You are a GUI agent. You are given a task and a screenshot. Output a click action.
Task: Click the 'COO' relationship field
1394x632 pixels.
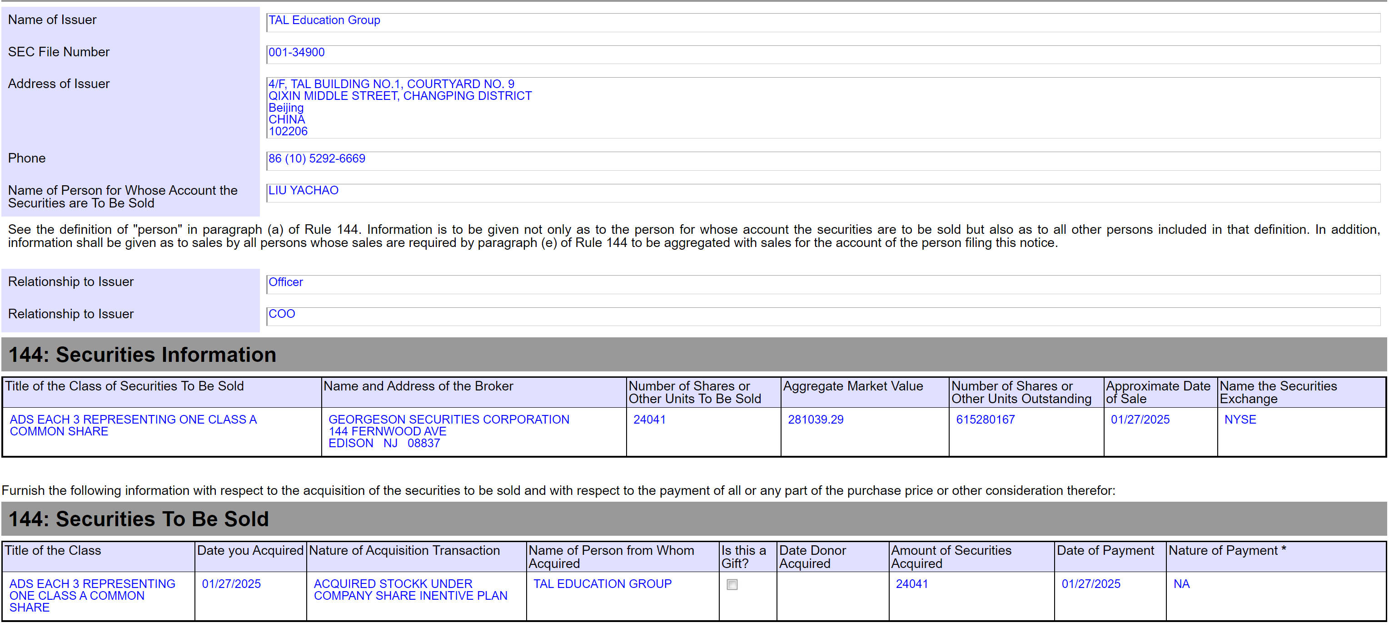point(823,316)
